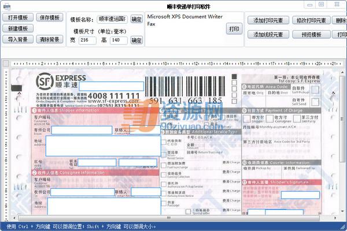
Task: Select the second sender phone field box
Action: (138, 162)
